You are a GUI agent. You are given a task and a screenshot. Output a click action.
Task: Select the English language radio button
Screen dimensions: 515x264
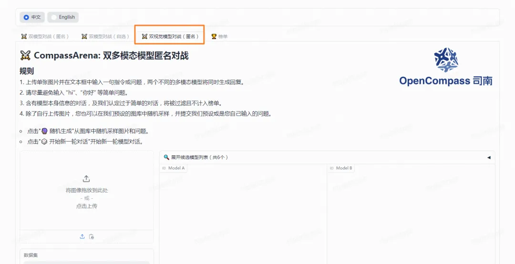point(63,17)
